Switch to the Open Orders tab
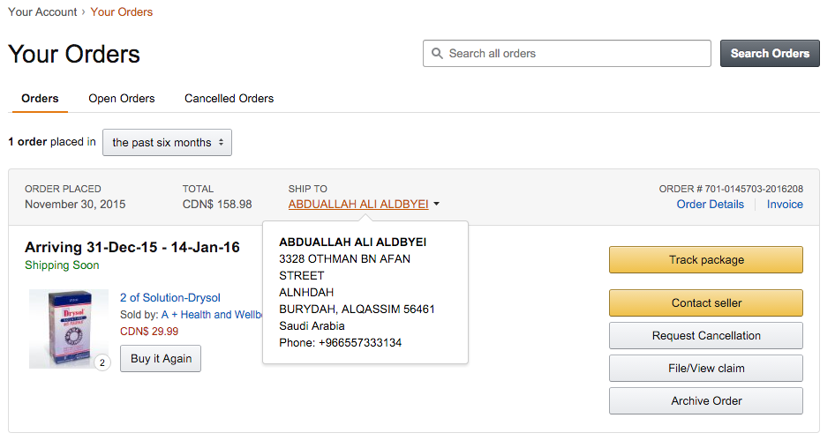 click(x=122, y=99)
